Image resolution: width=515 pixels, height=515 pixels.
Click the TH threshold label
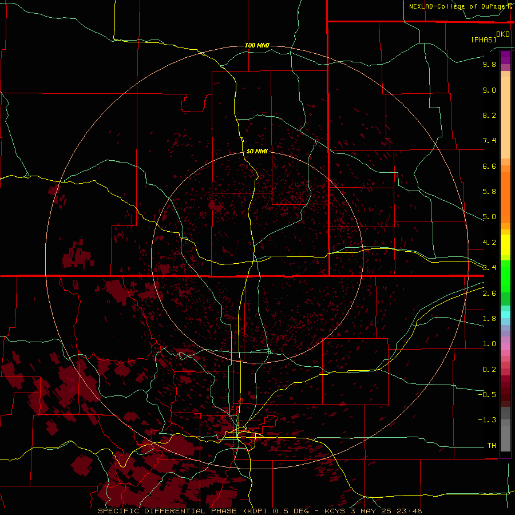point(492,446)
